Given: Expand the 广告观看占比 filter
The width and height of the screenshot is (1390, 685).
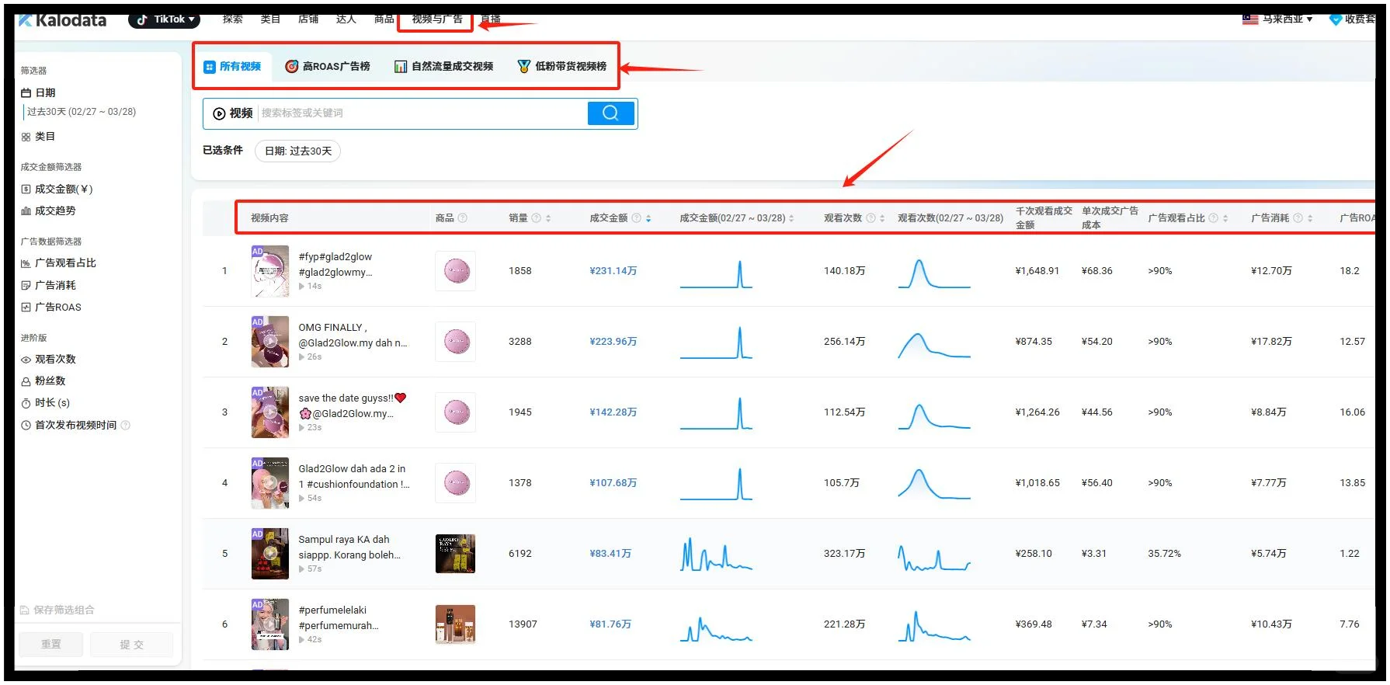Looking at the screenshot, I should click(58, 263).
